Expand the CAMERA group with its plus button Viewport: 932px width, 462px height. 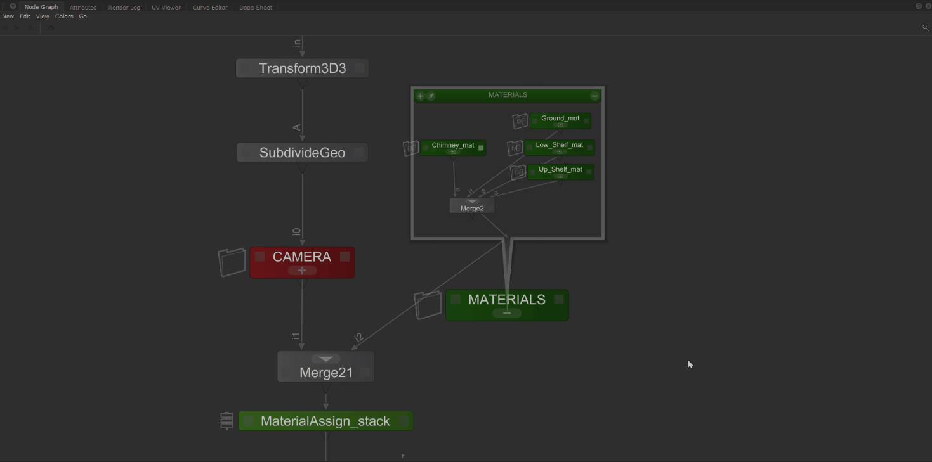(302, 271)
